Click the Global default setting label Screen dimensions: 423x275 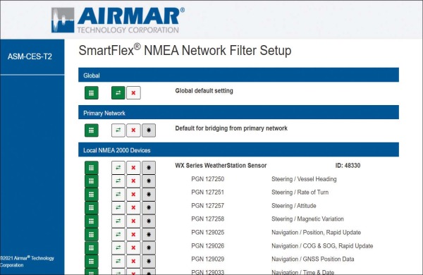point(204,91)
